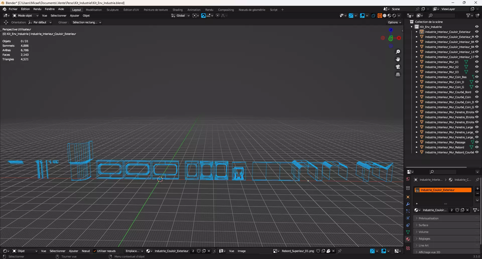Toggle the Utiliser nœuds checkbox
This screenshot has height=259, width=482.
point(95,251)
